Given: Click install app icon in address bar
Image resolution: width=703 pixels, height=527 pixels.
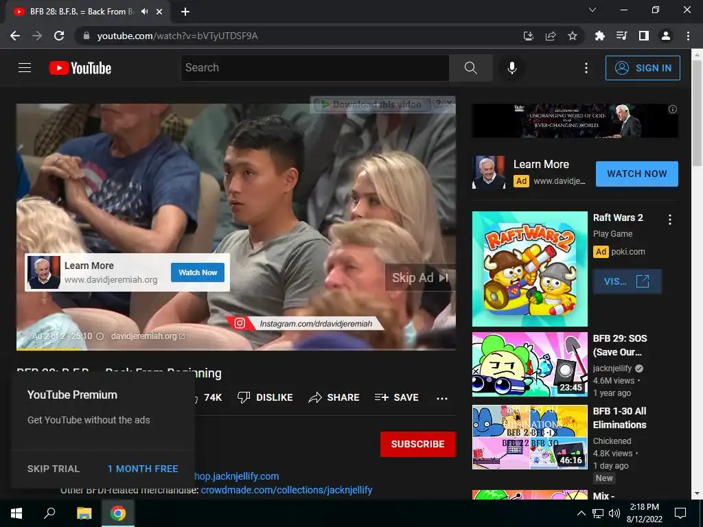Looking at the screenshot, I should coord(529,36).
